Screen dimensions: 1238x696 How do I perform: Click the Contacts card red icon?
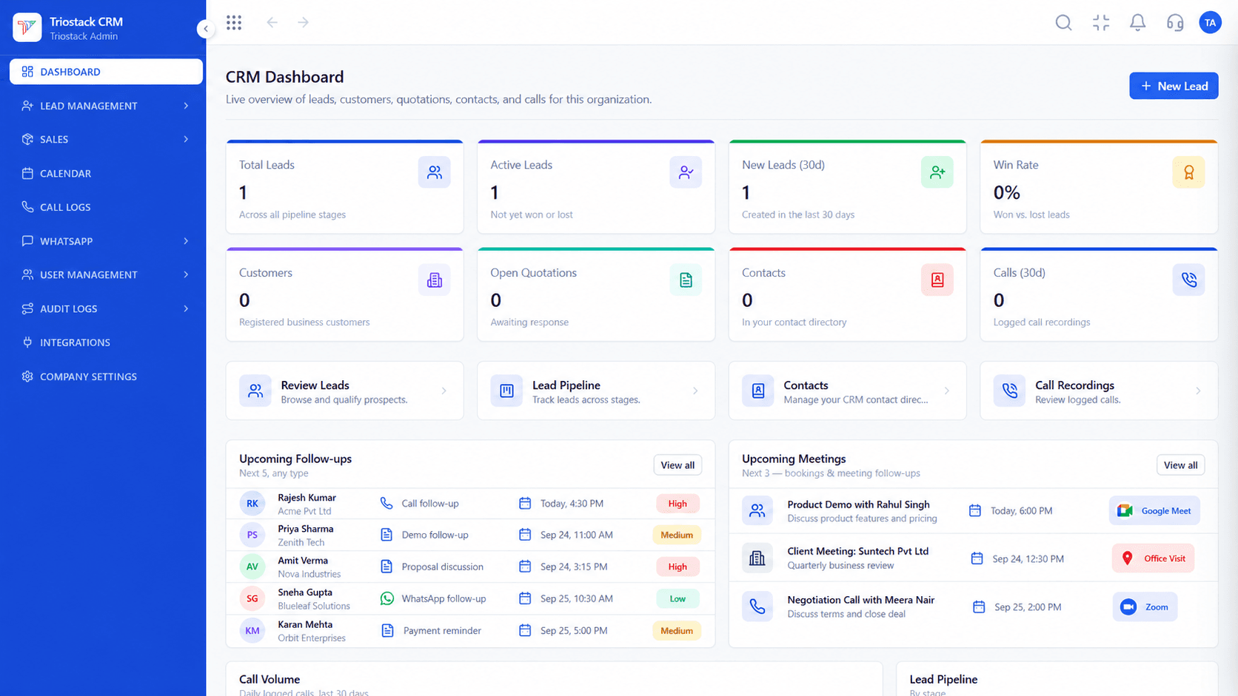click(937, 280)
